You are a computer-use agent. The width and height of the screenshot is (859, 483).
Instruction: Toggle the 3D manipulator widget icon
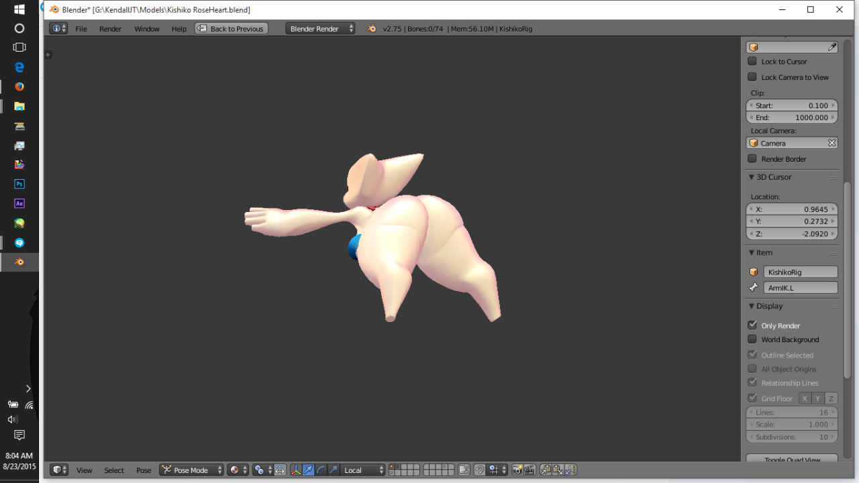(x=296, y=470)
